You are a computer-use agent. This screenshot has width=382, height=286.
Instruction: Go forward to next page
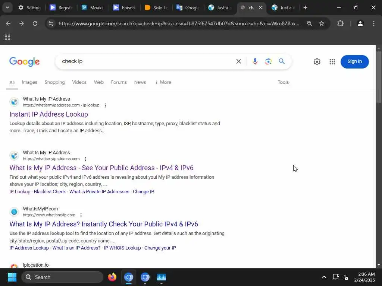pos(21,23)
